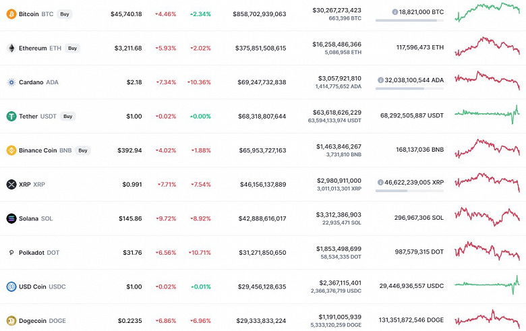Click the Dogecoin logo icon
The image size is (526, 331).
click(x=11, y=321)
